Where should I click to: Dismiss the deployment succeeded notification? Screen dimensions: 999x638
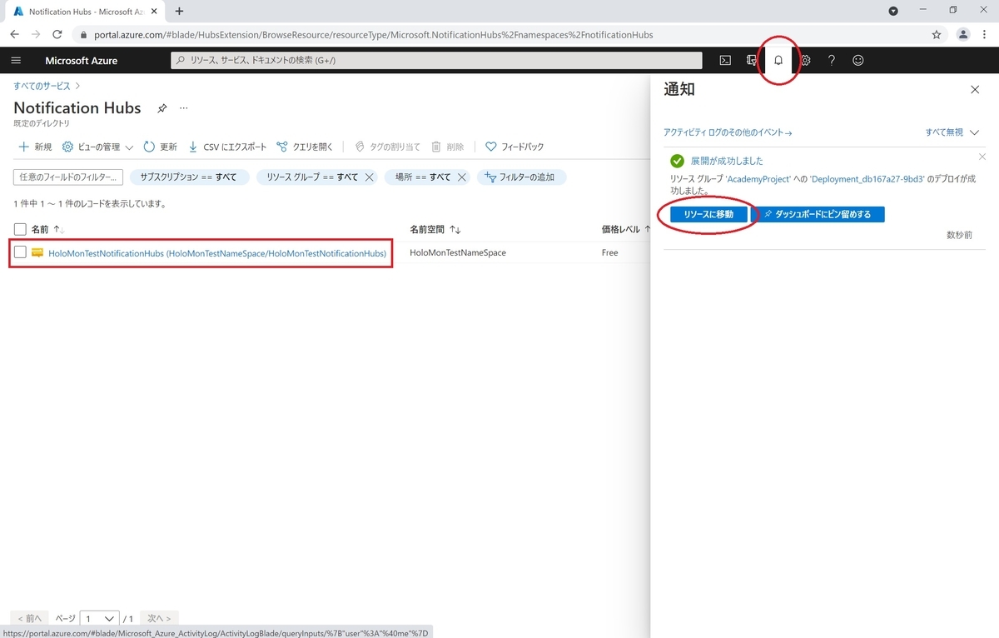[x=982, y=157]
